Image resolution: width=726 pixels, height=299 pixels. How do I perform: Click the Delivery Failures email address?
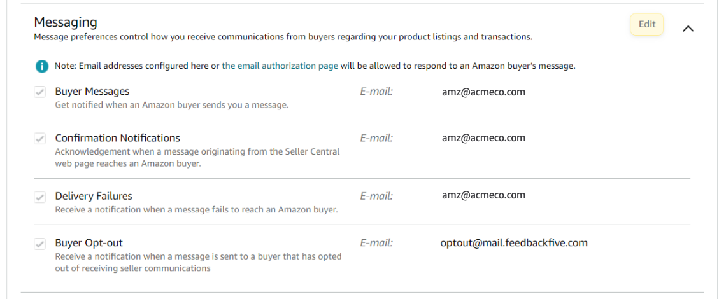(483, 195)
